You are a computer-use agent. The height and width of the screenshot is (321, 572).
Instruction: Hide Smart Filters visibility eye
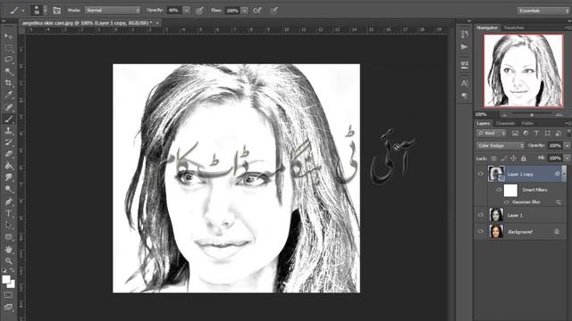pos(499,190)
